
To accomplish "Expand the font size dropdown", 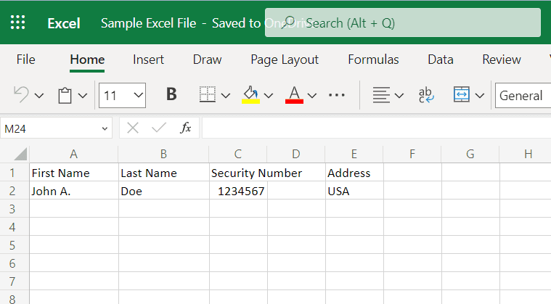I will [138, 95].
